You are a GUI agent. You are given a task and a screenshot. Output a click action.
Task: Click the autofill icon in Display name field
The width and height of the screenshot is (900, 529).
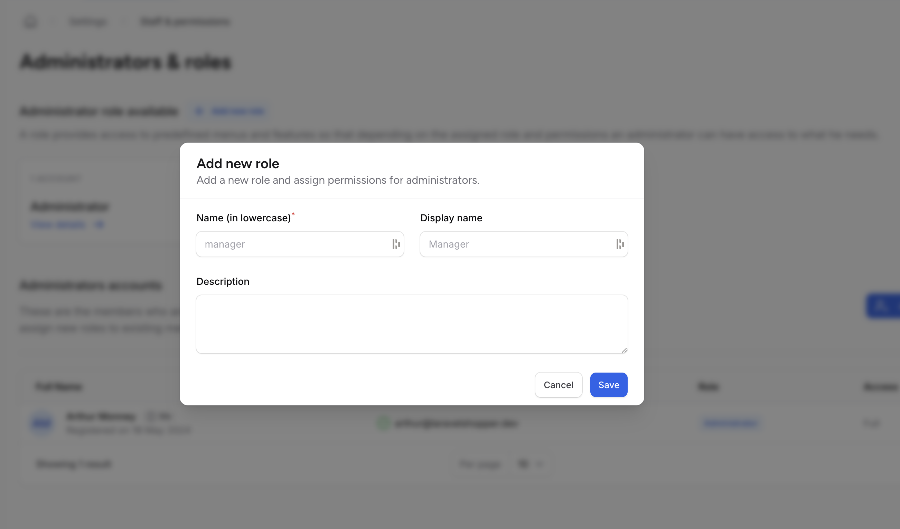coord(620,244)
